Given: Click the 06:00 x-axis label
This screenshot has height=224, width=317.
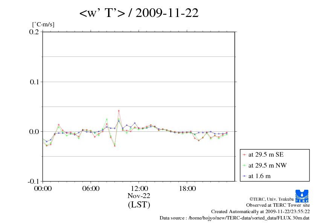Looking at the screenshot, I should click(91, 189).
